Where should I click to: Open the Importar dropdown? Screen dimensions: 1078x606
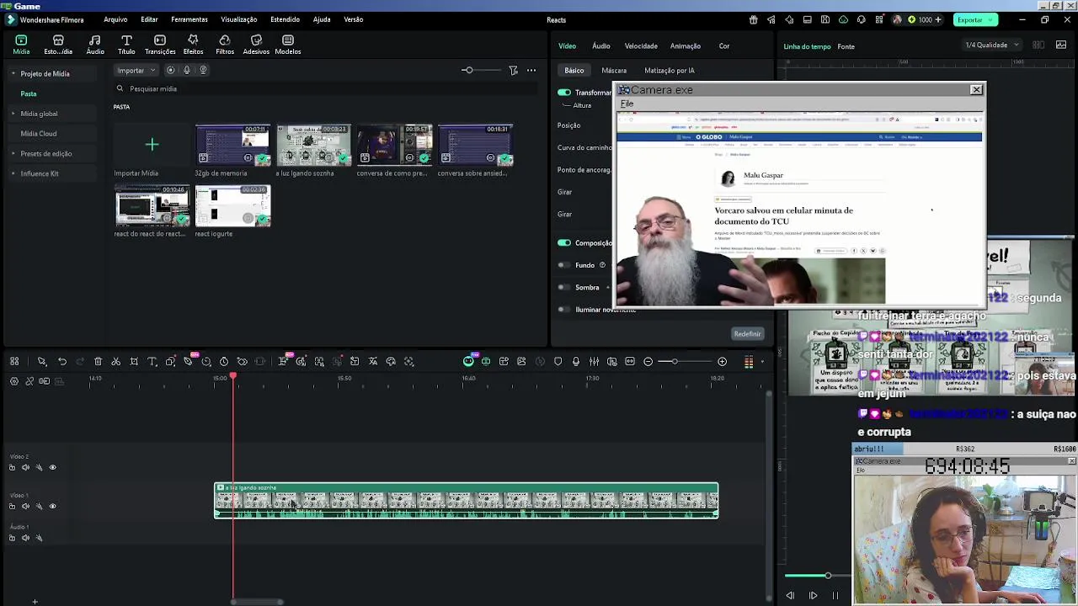(136, 71)
